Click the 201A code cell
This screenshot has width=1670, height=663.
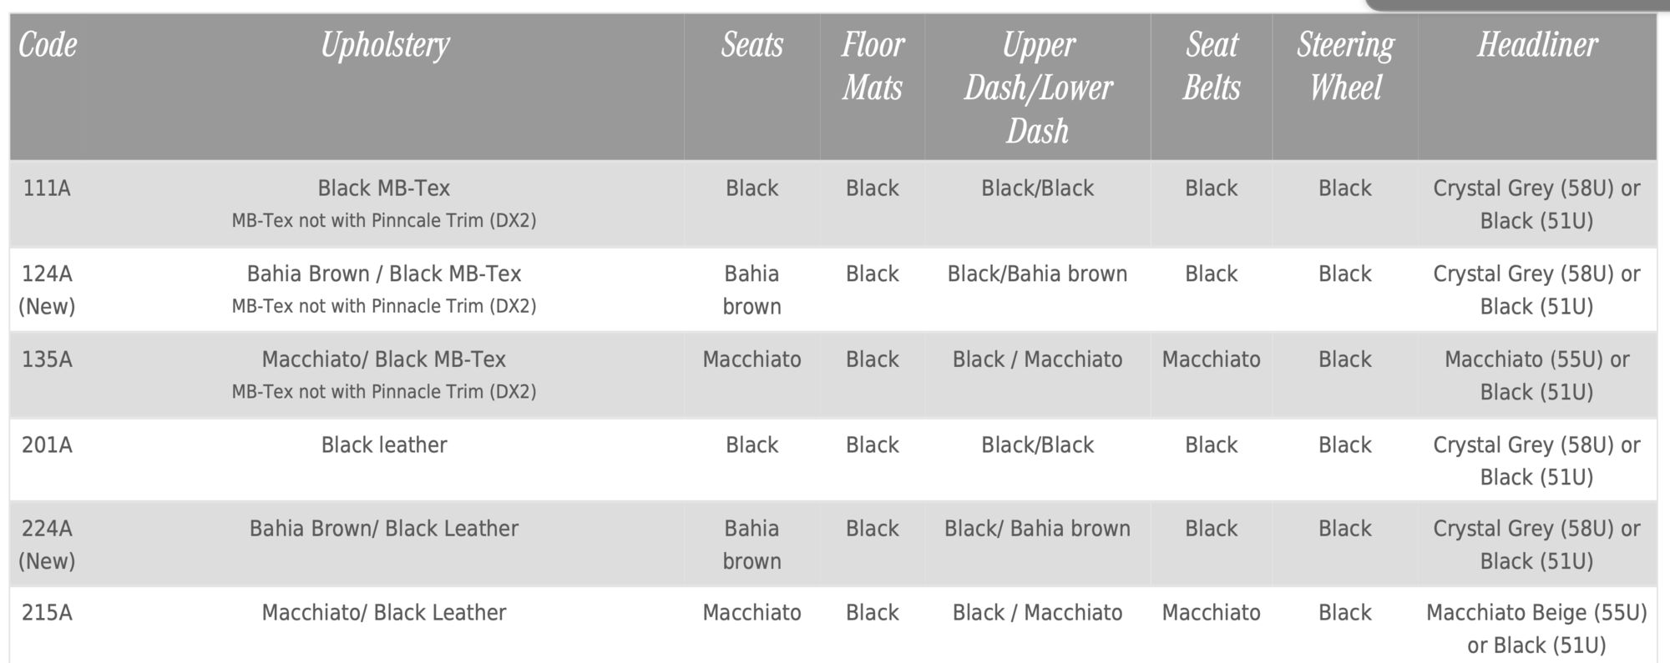click(47, 445)
